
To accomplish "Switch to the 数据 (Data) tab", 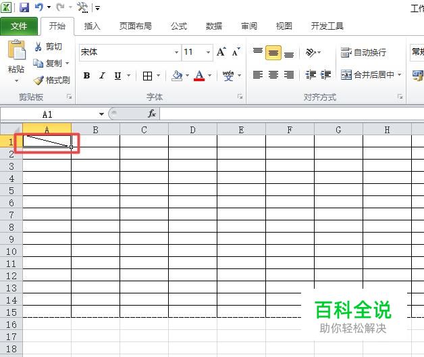I will tap(214, 26).
